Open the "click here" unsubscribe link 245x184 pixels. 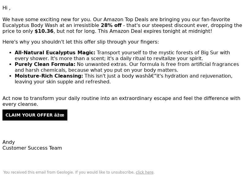coord(145,172)
